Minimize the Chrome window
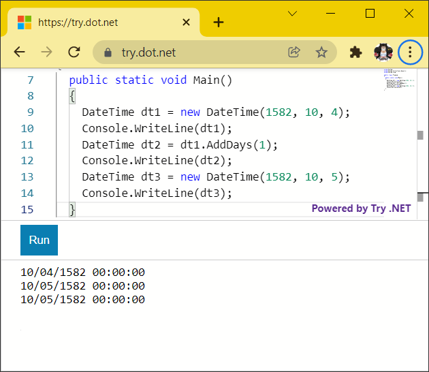The height and width of the screenshot is (372, 429). (330, 14)
